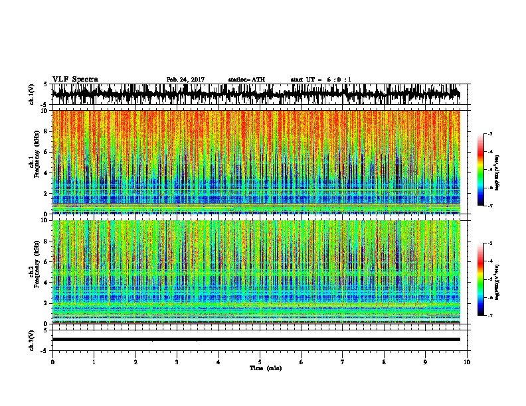Click the '6' kHz tick on the ch.2 frequency axis
The width and height of the screenshot is (526, 406).
tap(46, 261)
